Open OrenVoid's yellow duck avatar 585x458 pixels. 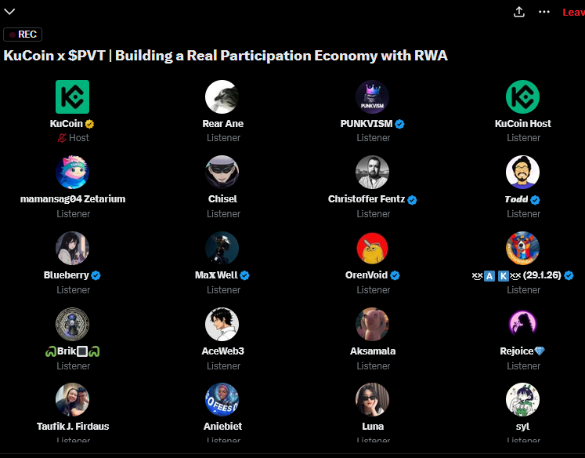(x=372, y=248)
